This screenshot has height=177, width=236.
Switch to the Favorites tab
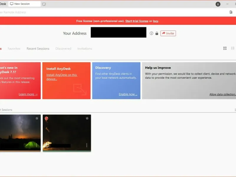tap(14, 49)
